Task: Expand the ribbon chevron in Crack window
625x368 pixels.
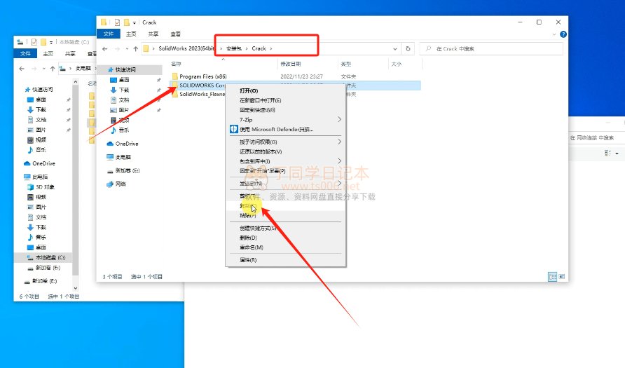Action: pyautogui.click(x=554, y=34)
